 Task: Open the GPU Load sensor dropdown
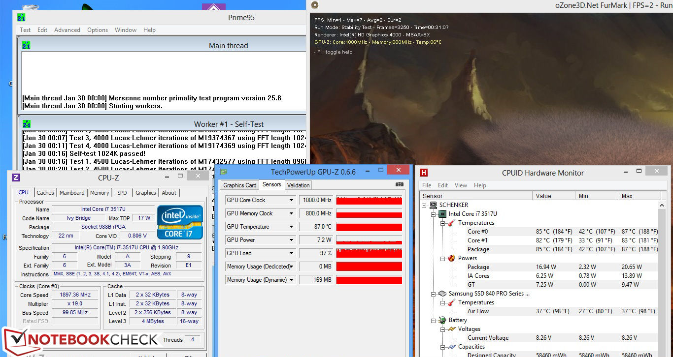(x=292, y=253)
